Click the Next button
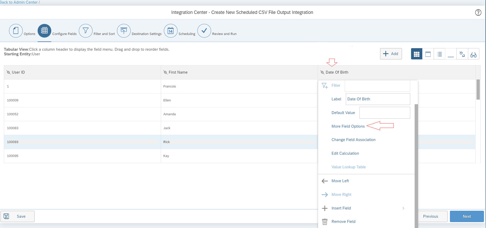This screenshot has width=486, height=228. (467, 216)
